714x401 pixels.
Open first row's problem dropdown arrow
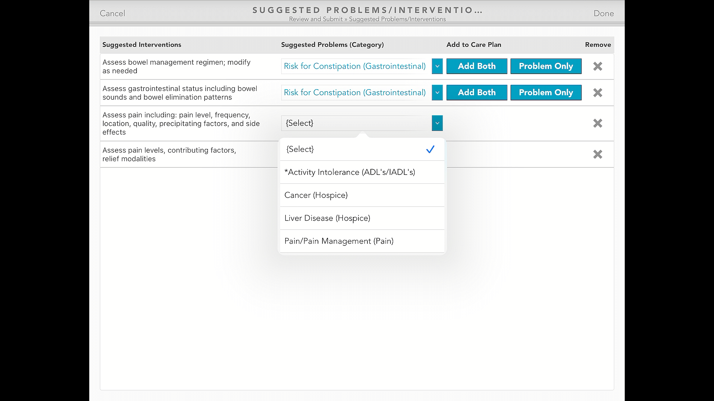(437, 66)
